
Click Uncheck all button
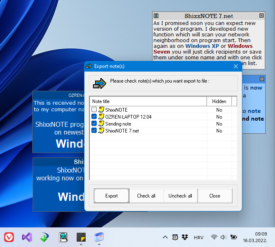180,196
